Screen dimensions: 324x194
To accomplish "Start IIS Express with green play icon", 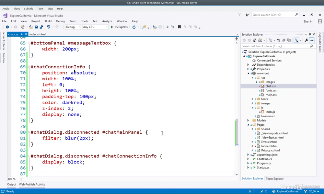I will point(112,27).
